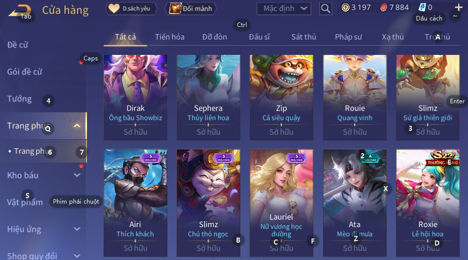This screenshot has height=260, width=468.
Task: Select the Lauriel Nữ vương học đường card
Action: (281, 203)
